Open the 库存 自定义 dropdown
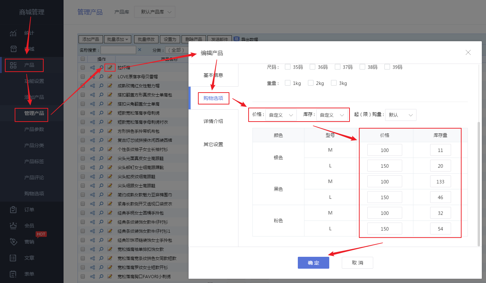The width and height of the screenshot is (486, 283). (x=332, y=115)
